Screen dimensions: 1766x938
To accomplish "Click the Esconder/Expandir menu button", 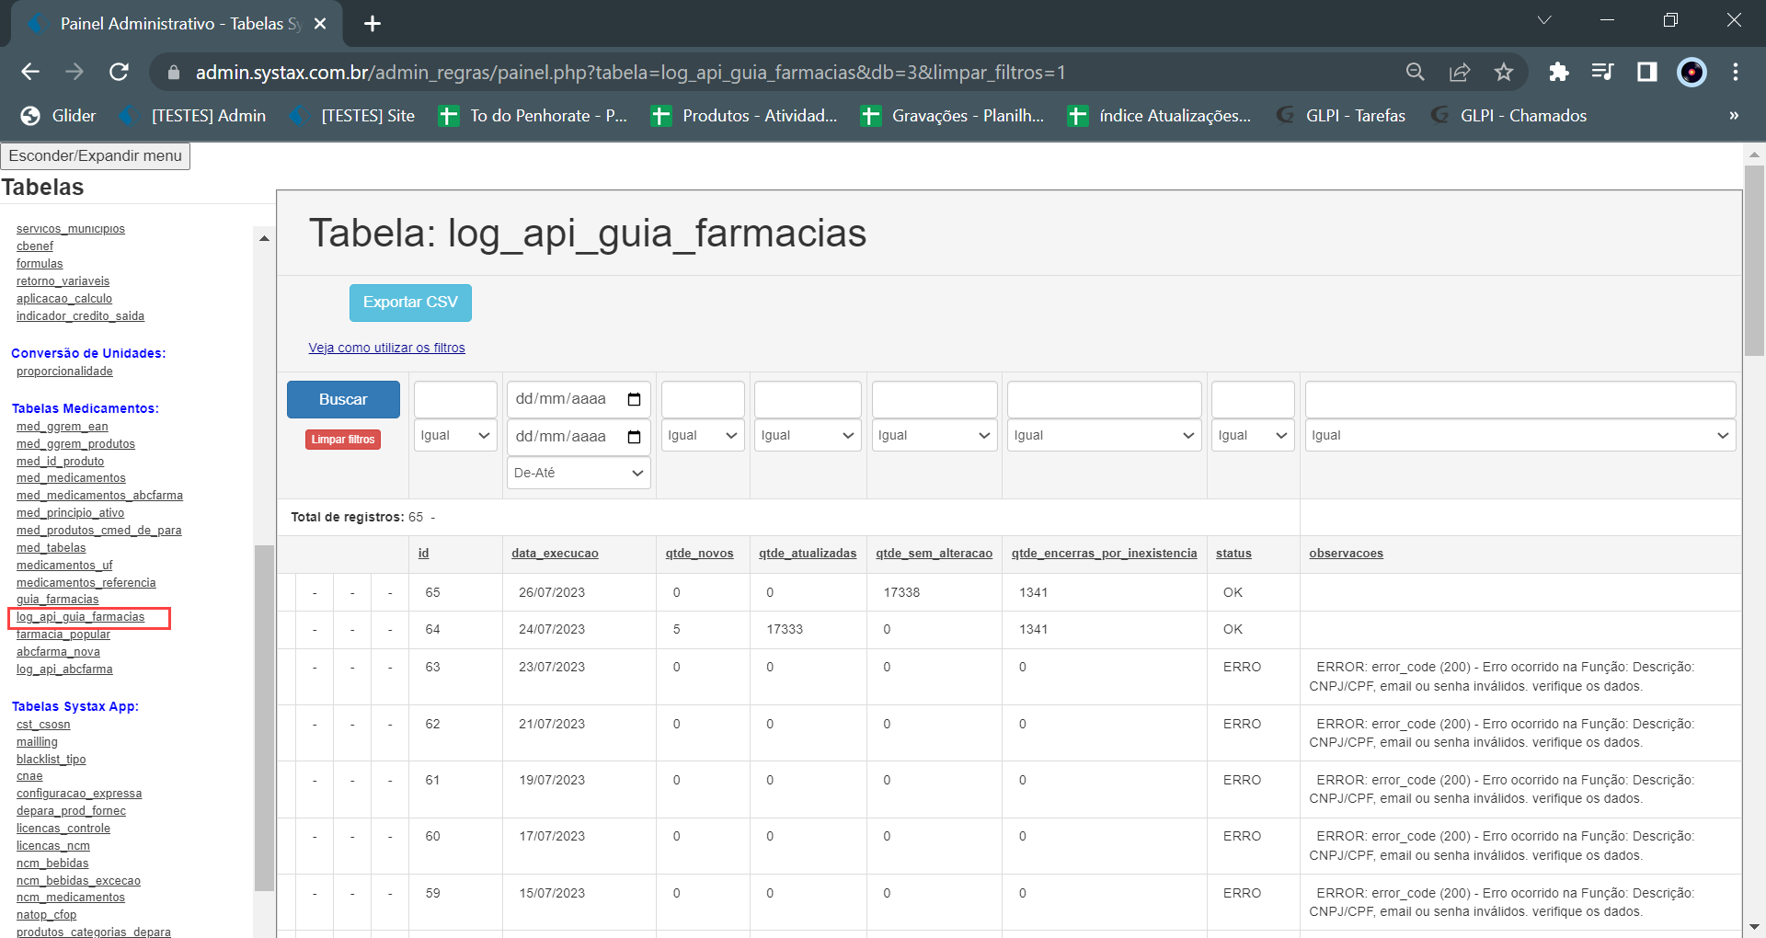I will click(x=96, y=156).
